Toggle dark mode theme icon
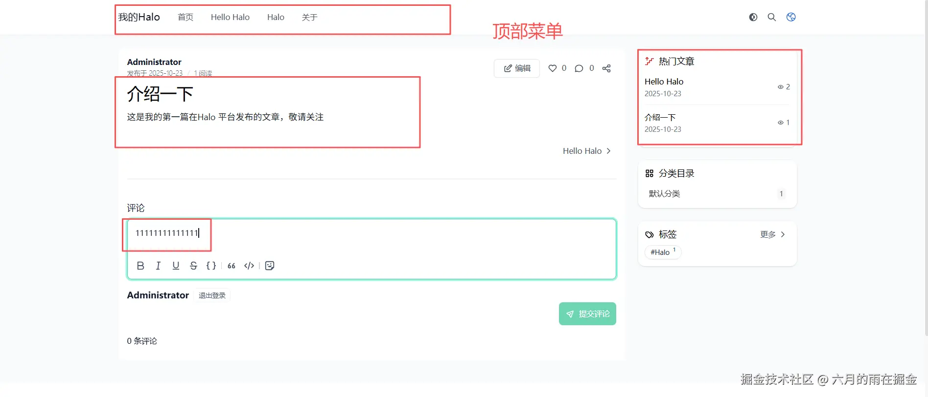This screenshot has height=397, width=928. [x=753, y=17]
